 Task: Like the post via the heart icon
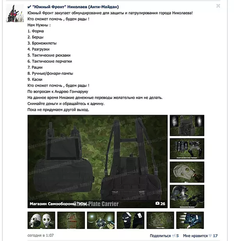coord(210,236)
